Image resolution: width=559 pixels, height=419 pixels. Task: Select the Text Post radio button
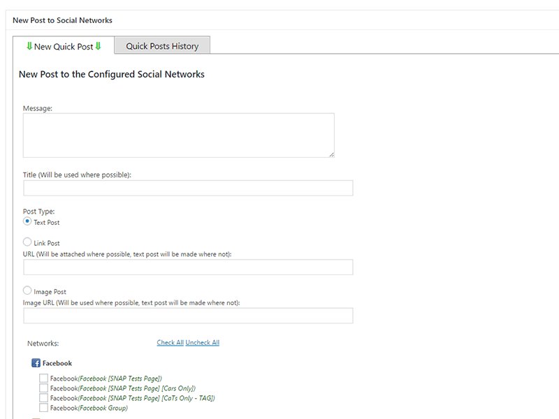(x=27, y=221)
